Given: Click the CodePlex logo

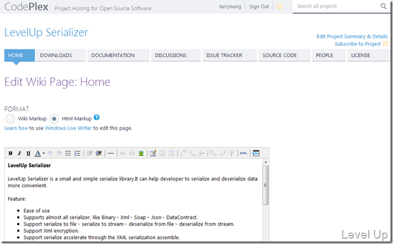Looking at the screenshot, I should pos(26,7).
